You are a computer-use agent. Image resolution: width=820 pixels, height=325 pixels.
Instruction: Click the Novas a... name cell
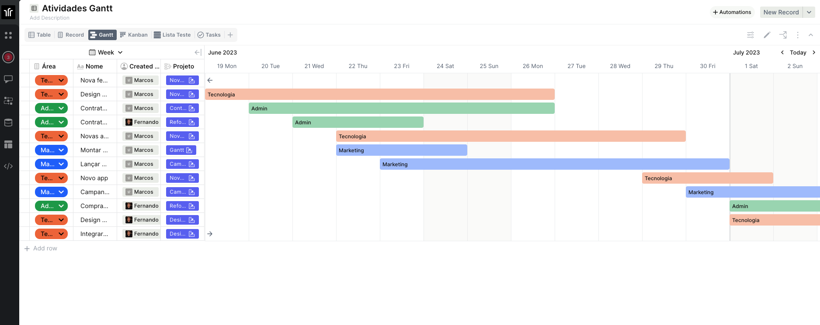pos(95,136)
